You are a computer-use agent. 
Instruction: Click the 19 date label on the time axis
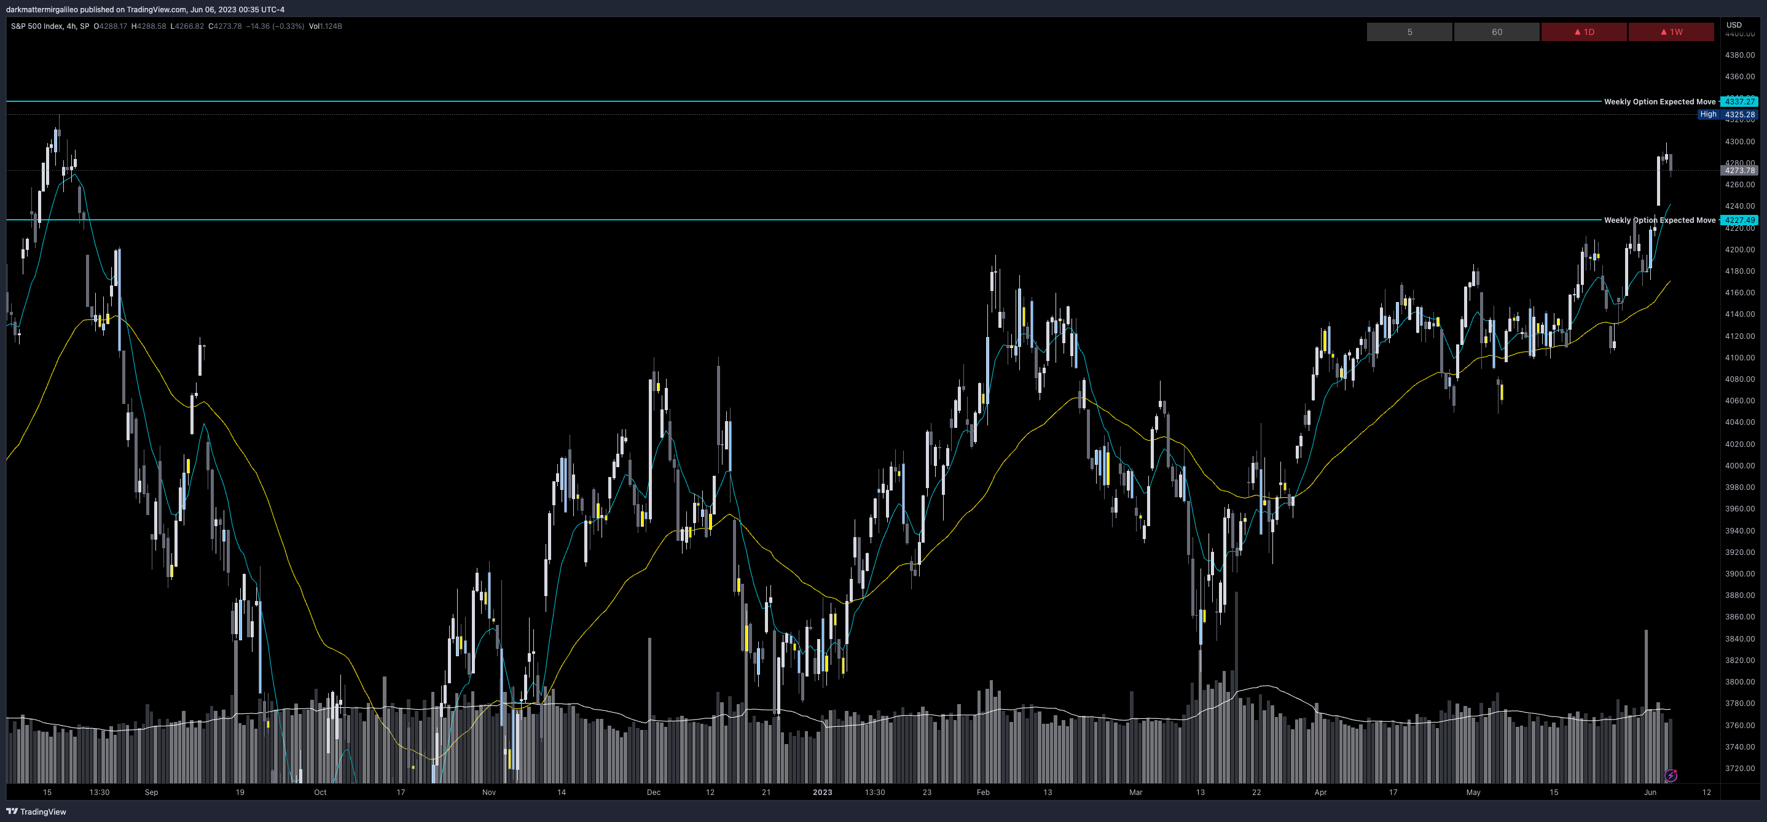pyautogui.click(x=240, y=792)
